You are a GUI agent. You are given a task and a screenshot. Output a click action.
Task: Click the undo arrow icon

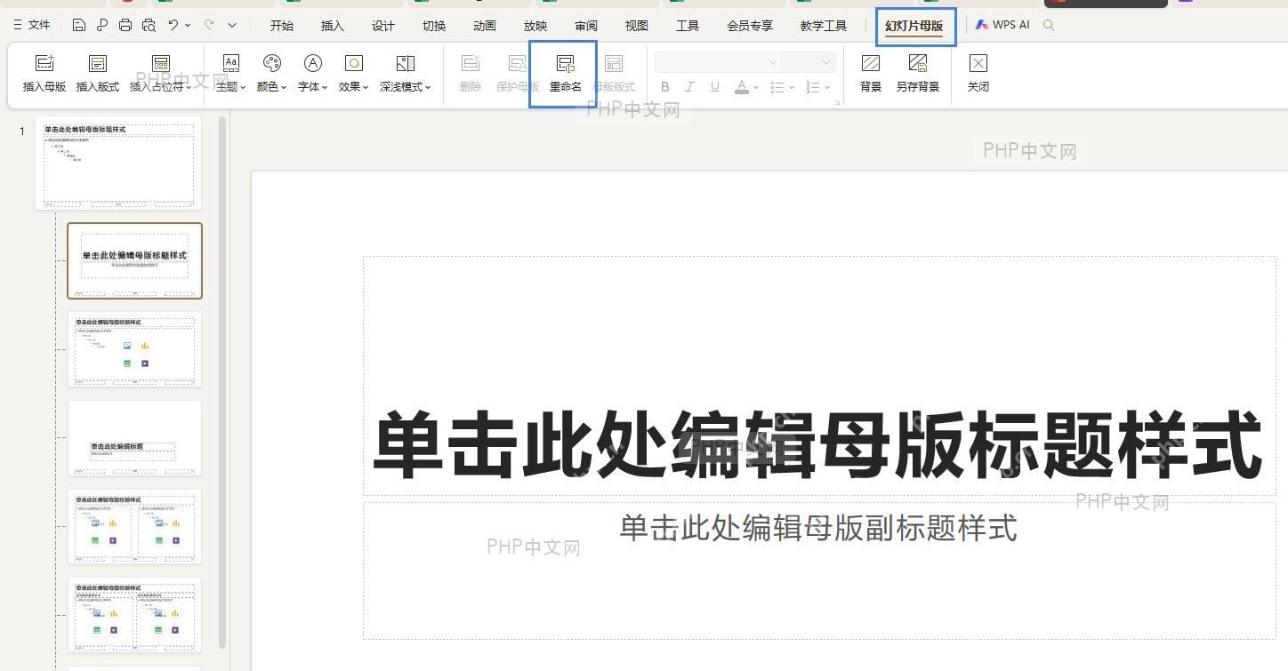(173, 25)
